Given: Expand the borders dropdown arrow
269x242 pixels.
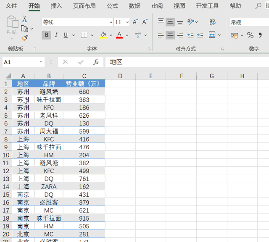Looking at the screenshot, I should tap(92, 35).
